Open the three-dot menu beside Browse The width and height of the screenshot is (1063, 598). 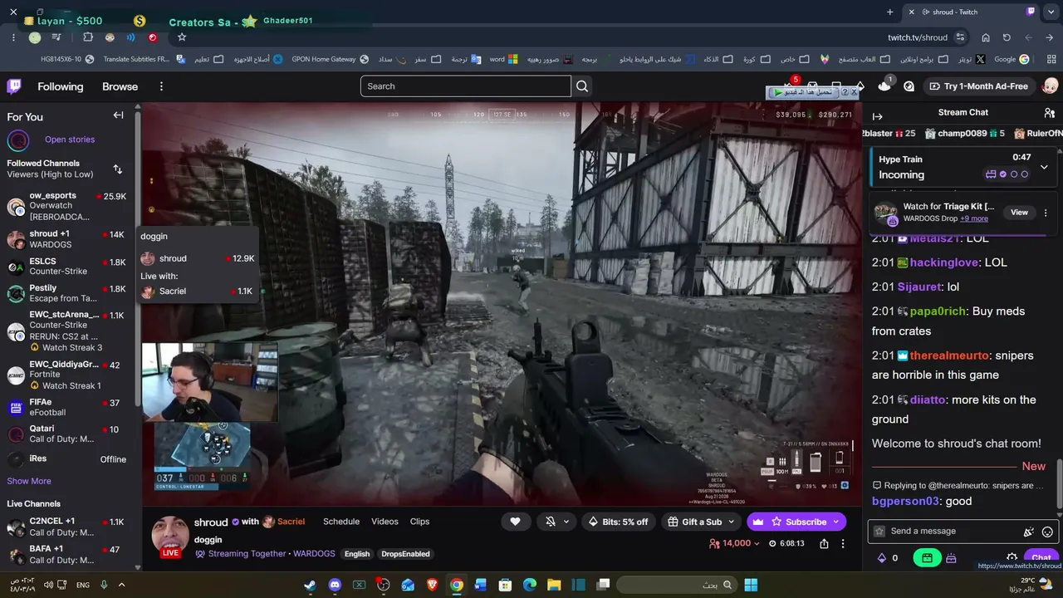click(161, 86)
